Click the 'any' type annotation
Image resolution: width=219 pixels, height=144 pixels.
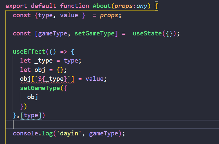click(142, 6)
